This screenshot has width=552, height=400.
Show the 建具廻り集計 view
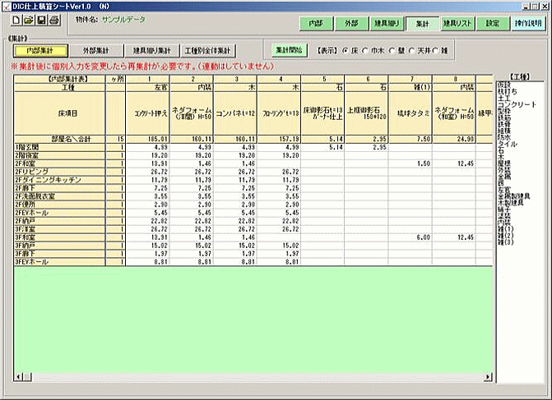(151, 51)
